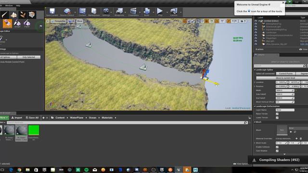Image resolution: width=308 pixels, height=173 pixels.
Task: Select the landscape Manage mode icon
Action: (7, 24)
